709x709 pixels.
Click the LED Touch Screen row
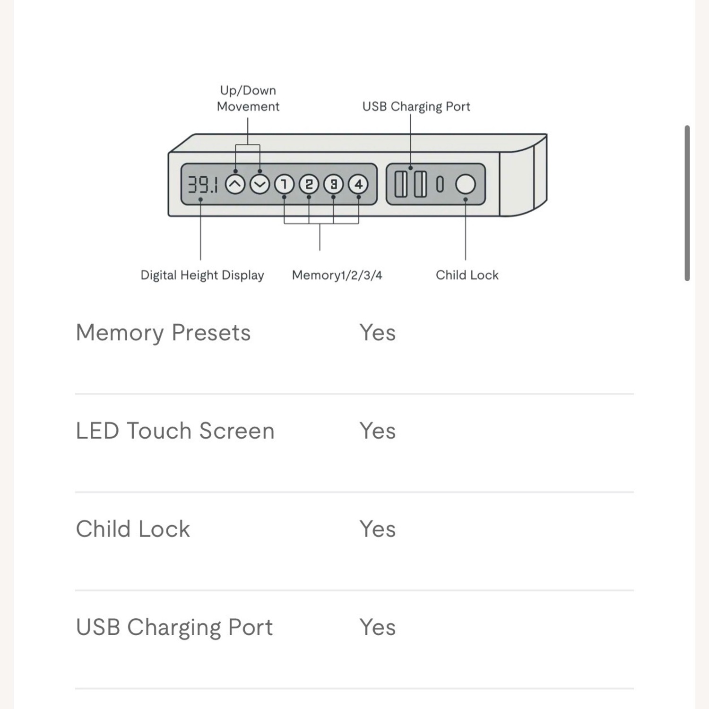click(x=354, y=443)
